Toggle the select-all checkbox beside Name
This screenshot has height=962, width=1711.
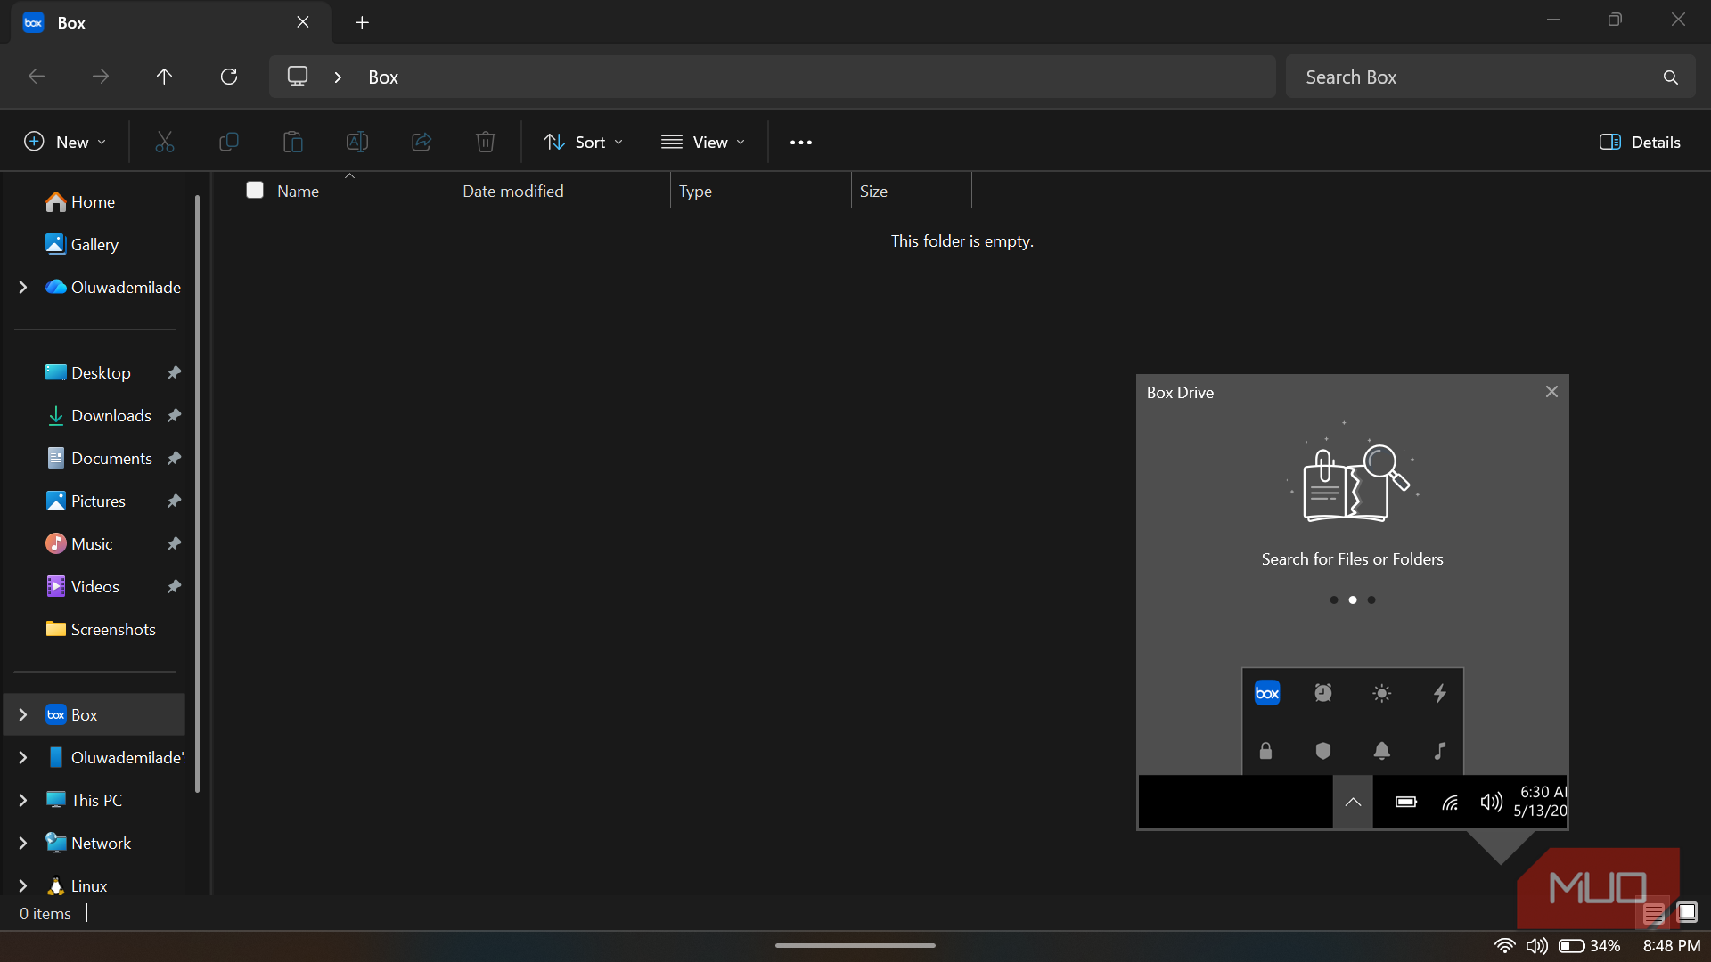point(255,190)
